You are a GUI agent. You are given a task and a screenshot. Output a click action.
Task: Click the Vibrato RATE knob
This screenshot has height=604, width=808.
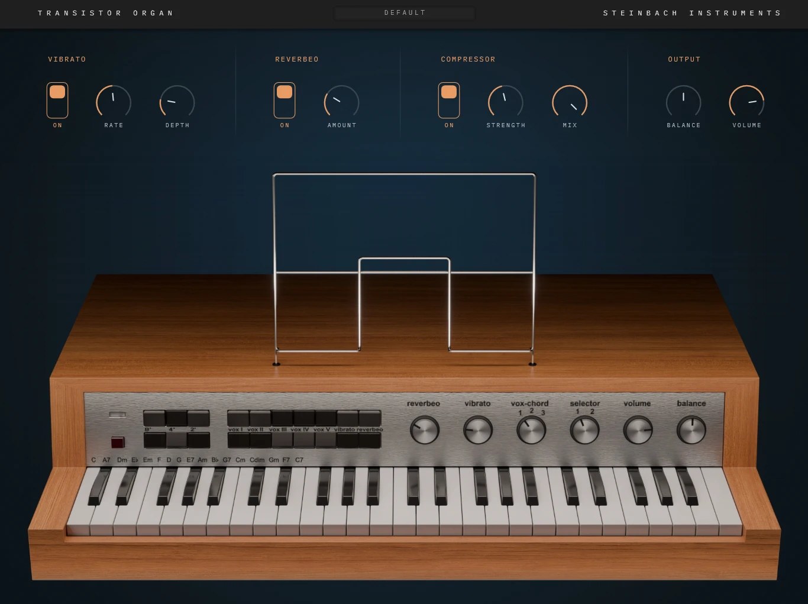coord(114,102)
